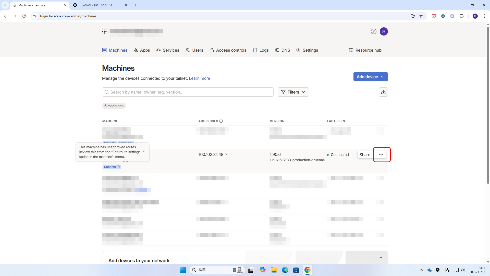Bookmark this page with star icon
The image size is (490, 276).
click(421, 16)
